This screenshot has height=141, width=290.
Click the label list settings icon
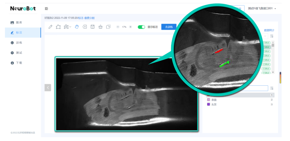click(272, 88)
